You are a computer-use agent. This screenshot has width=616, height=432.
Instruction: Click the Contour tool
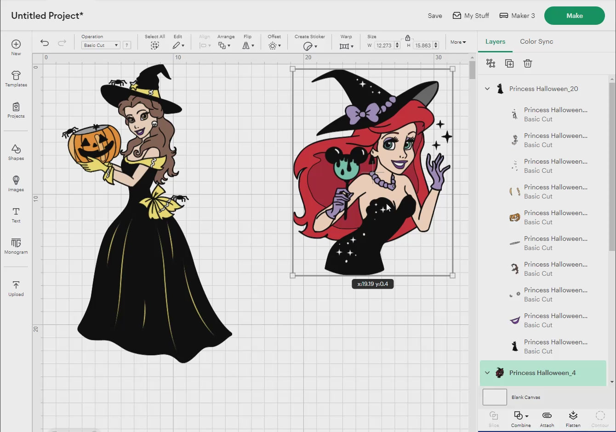600,419
